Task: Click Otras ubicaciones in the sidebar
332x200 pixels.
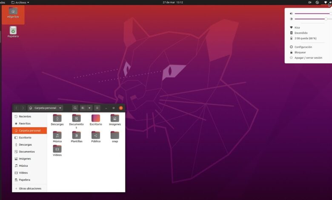Action: [29, 189]
